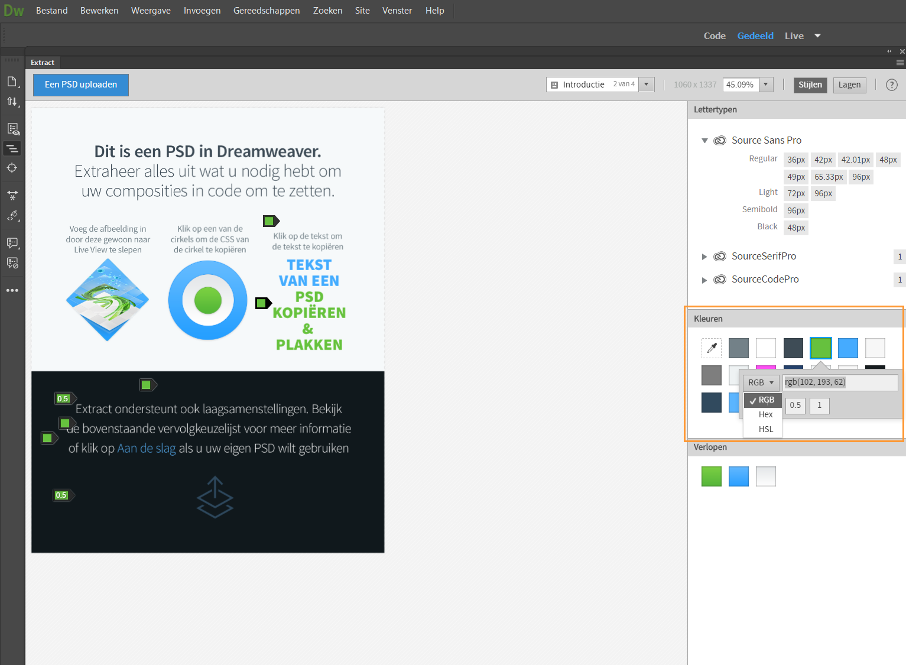Collapse the Source Sans Pro font group

(x=704, y=140)
